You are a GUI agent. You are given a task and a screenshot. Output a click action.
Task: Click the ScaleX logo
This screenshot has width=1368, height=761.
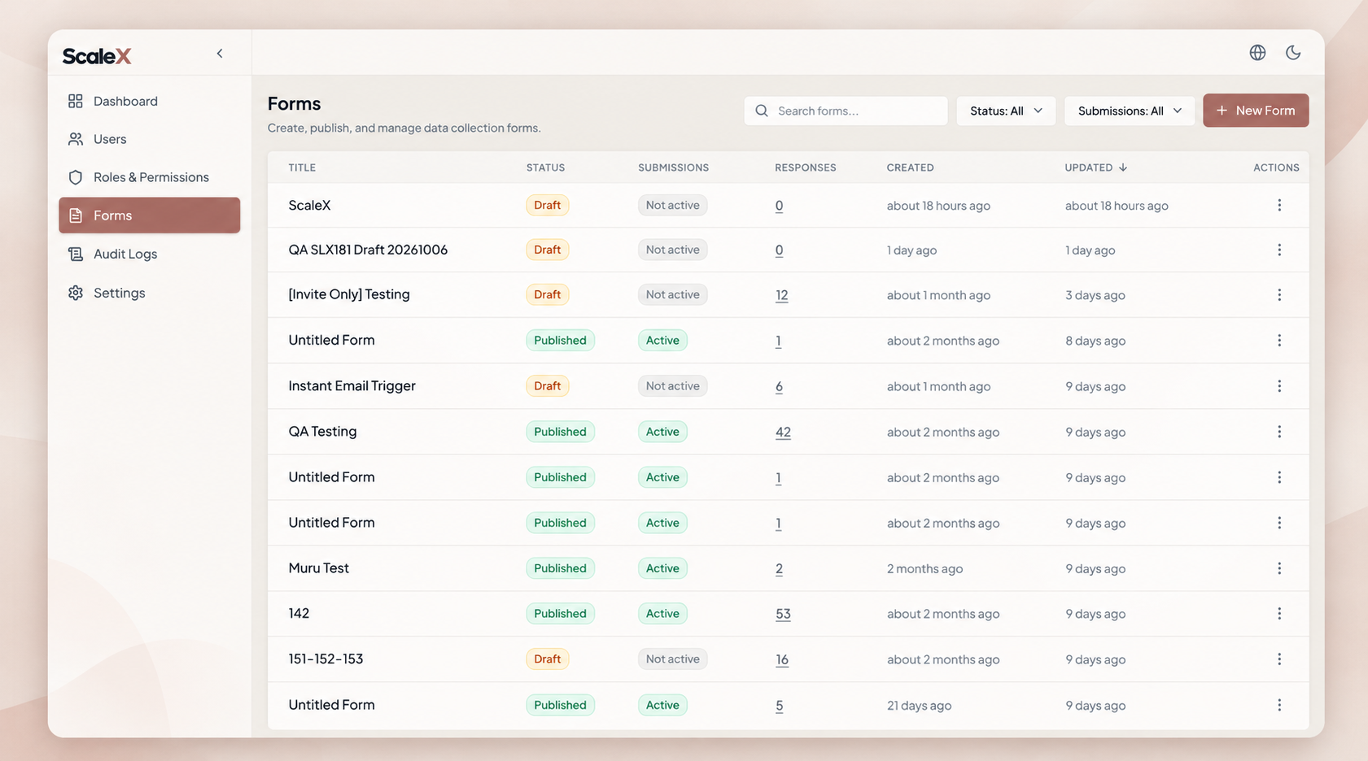[97, 55]
